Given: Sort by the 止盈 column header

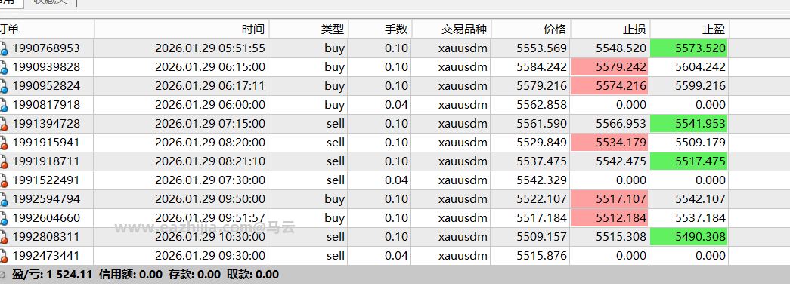Looking at the screenshot, I should [x=689, y=29].
